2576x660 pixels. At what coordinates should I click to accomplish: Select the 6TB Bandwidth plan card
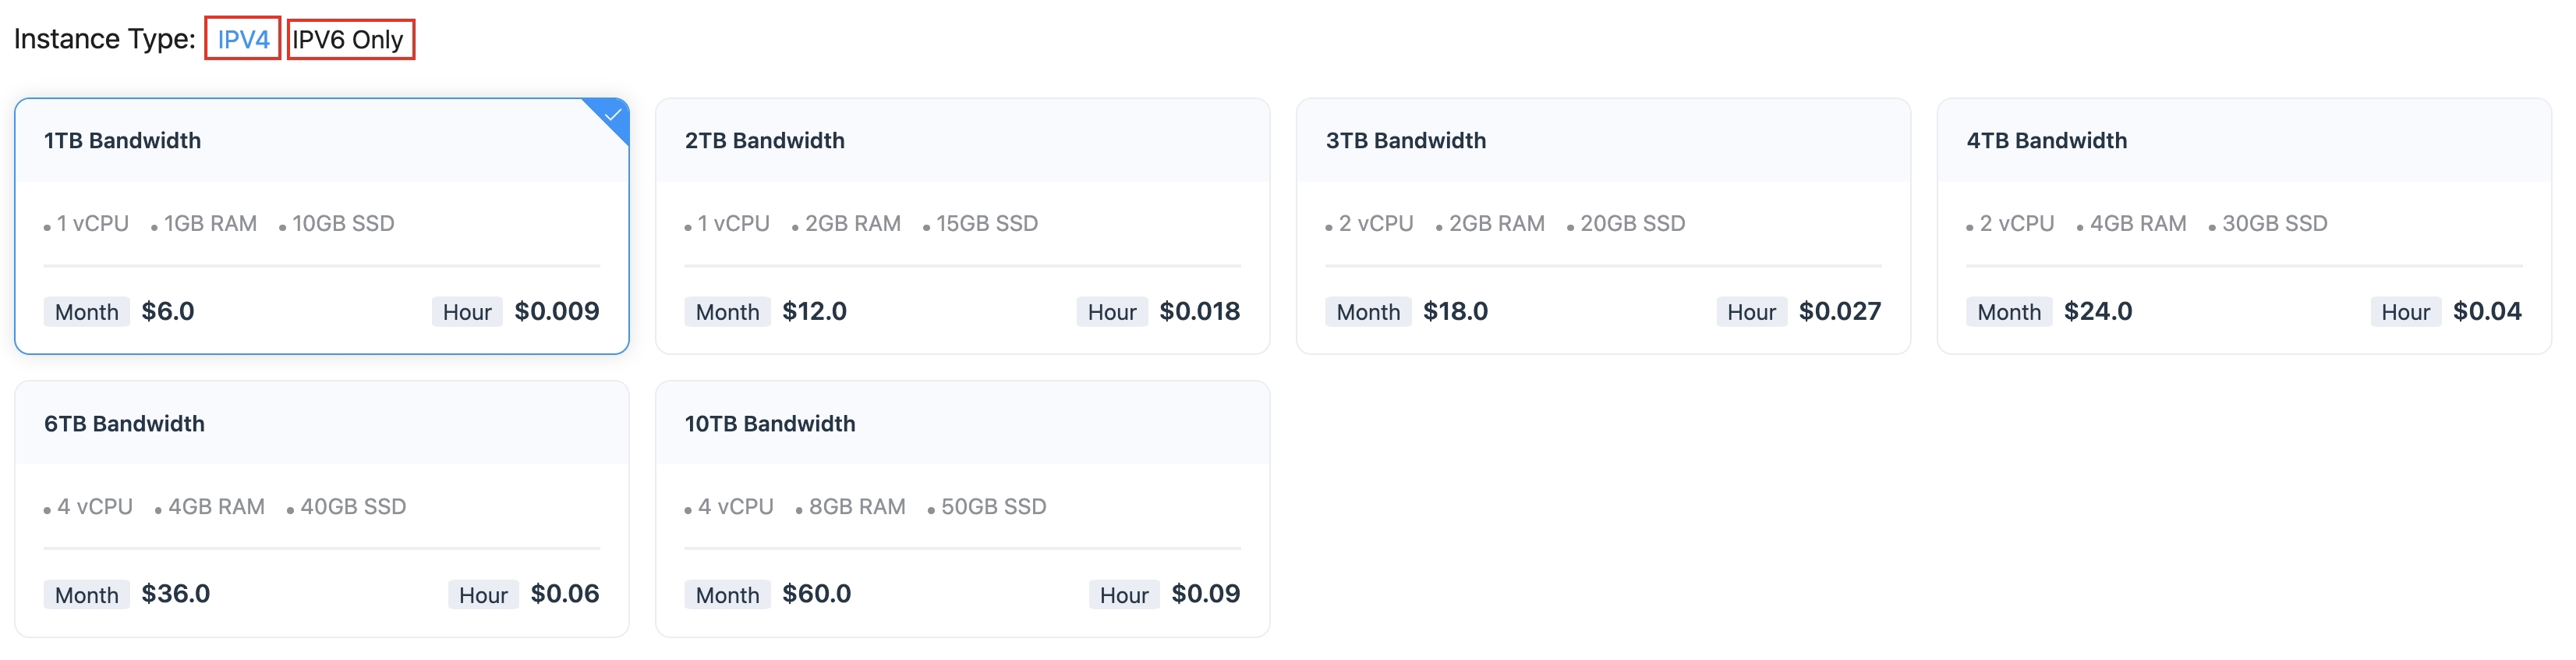point(320,508)
